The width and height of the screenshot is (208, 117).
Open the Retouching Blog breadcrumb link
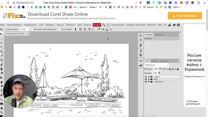pos(61,19)
